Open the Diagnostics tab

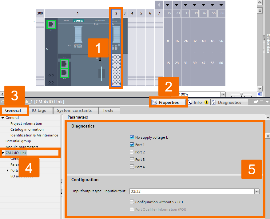229,102
